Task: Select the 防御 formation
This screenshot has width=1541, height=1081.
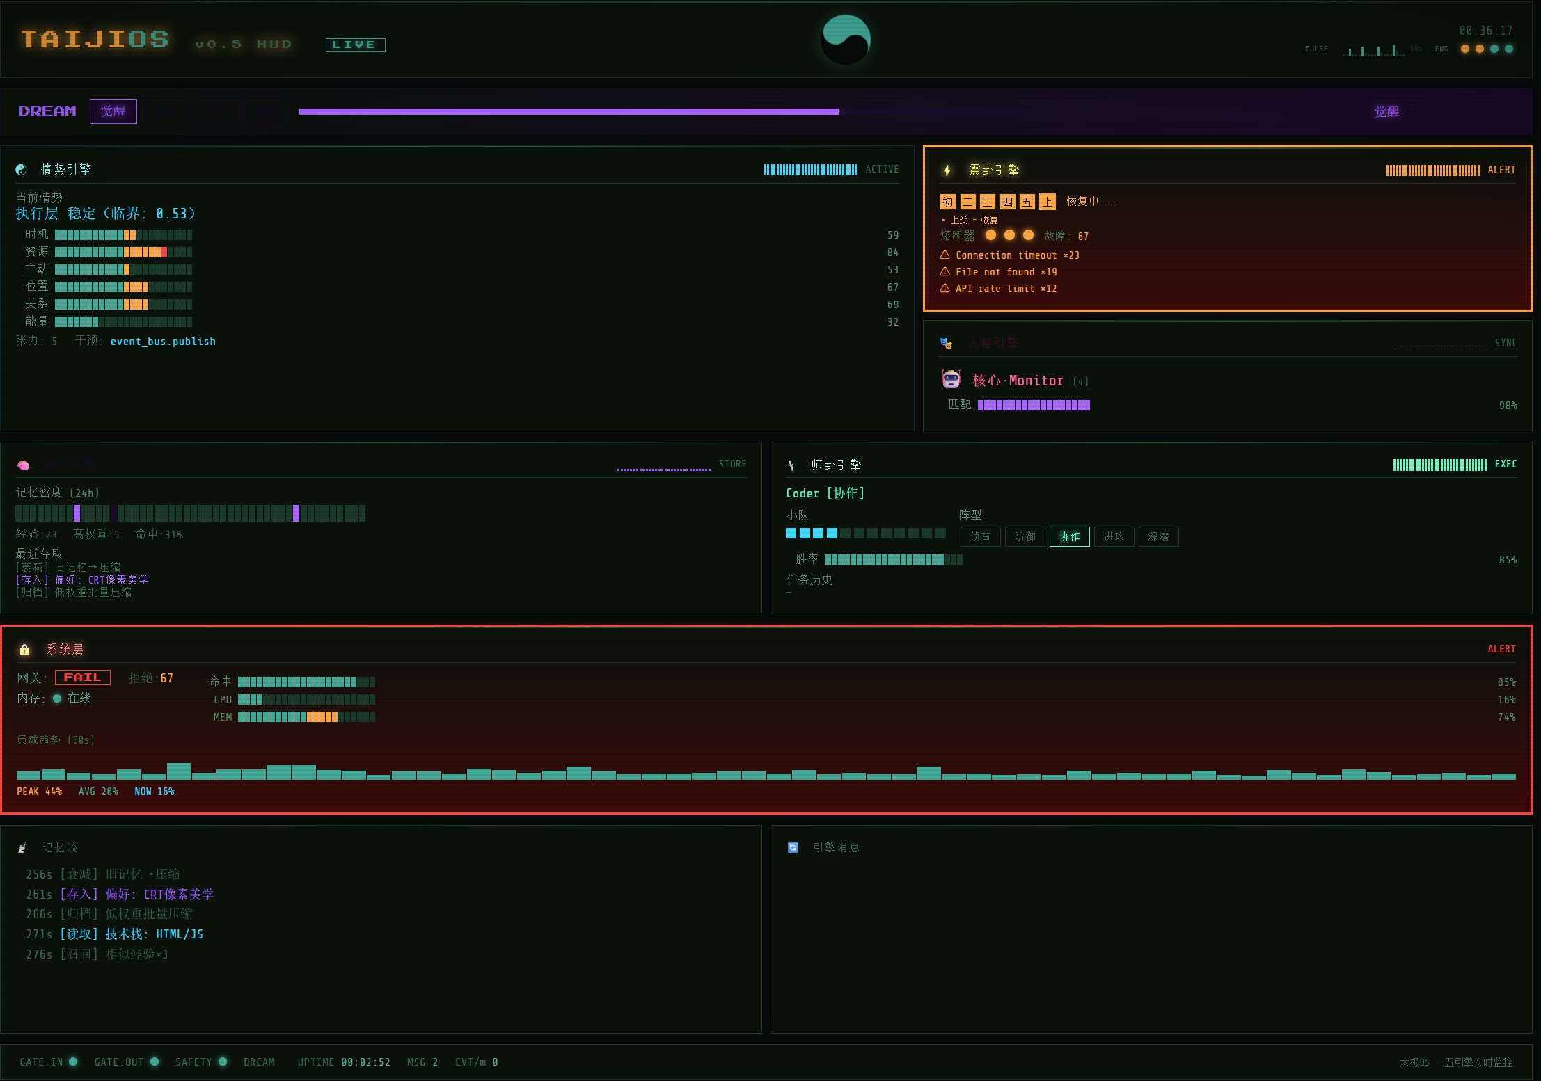Action: (x=1025, y=536)
